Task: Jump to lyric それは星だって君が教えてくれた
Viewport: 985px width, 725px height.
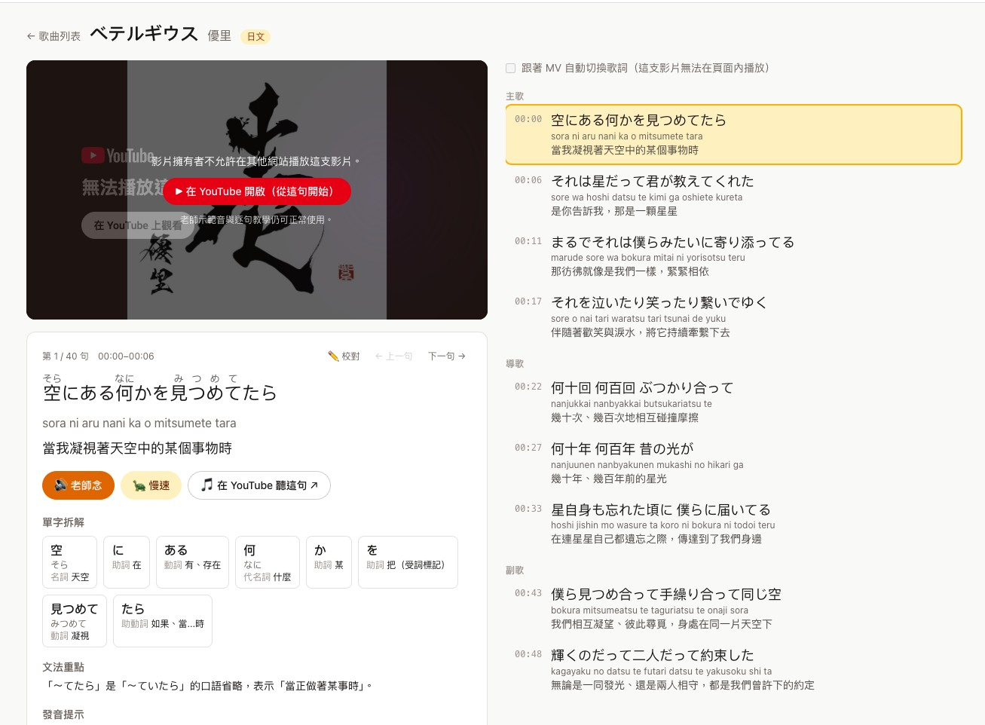Action: pyautogui.click(x=733, y=195)
